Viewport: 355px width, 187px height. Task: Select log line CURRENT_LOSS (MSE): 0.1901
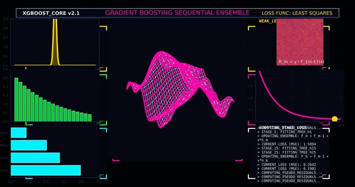click(x=287, y=168)
